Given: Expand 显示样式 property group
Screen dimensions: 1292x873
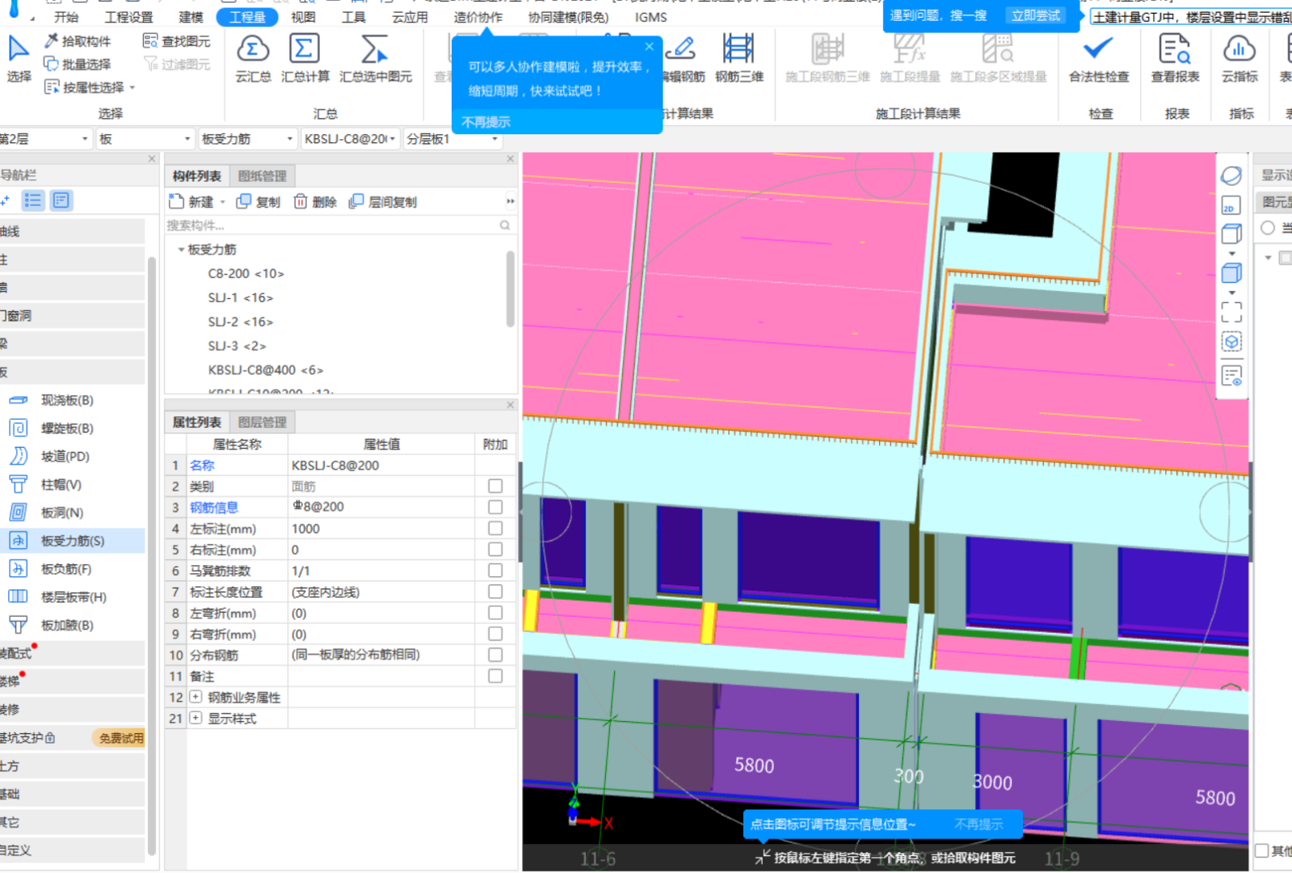Looking at the screenshot, I should [196, 718].
